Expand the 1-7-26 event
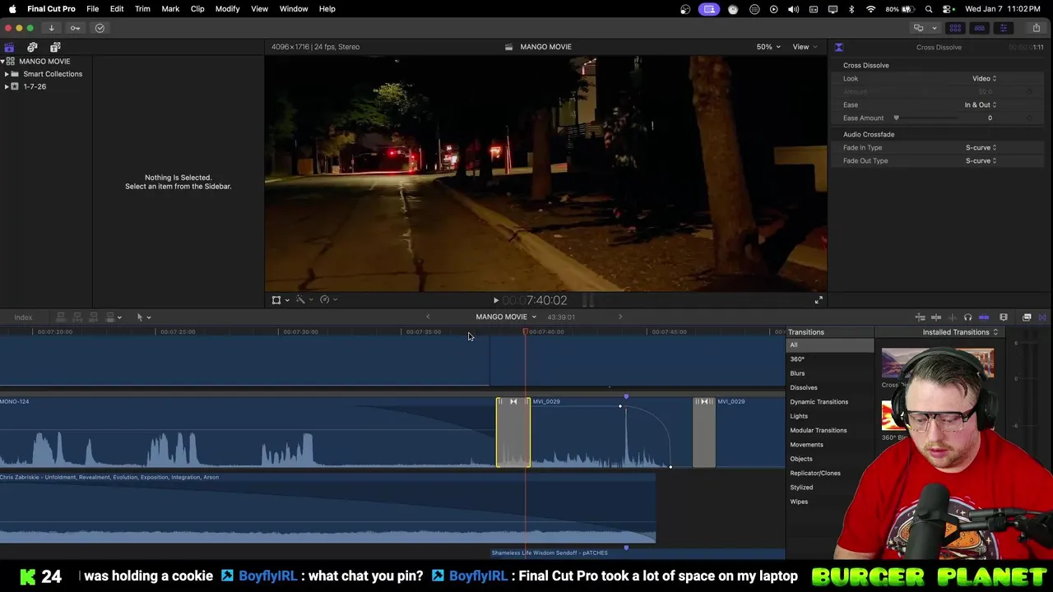 coord(7,86)
